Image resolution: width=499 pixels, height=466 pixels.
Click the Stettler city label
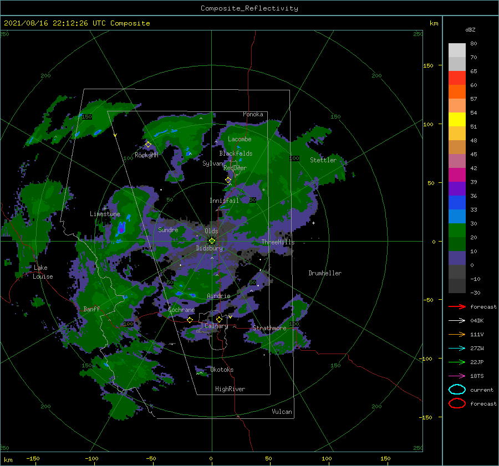323,160
